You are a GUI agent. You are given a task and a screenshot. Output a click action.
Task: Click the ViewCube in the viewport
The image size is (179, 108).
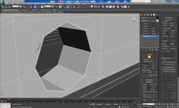click(x=134, y=20)
